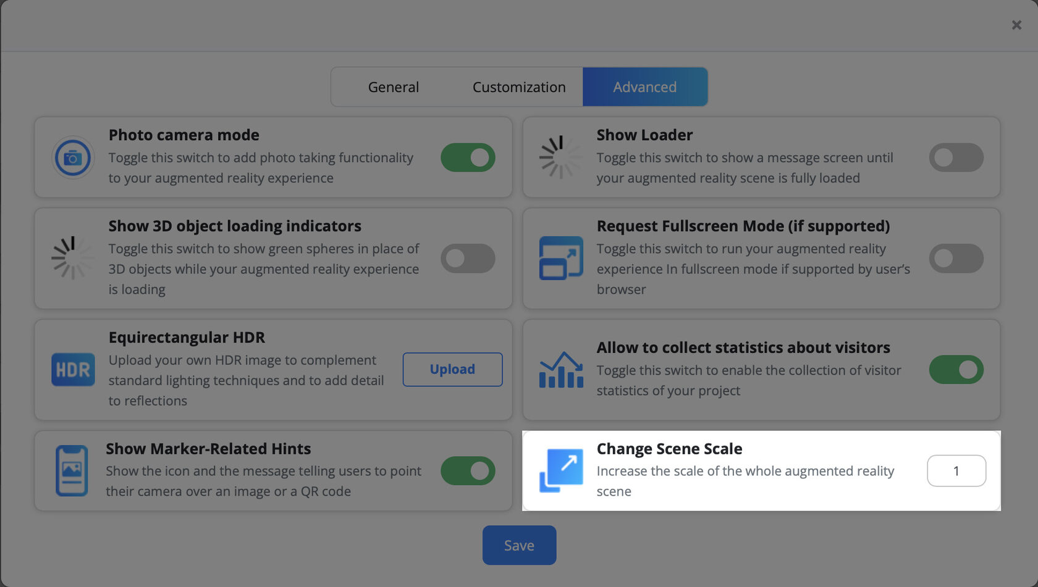The image size is (1038, 587).
Task: Click the Change Scene Scale icon
Action: tap(560, 470)
